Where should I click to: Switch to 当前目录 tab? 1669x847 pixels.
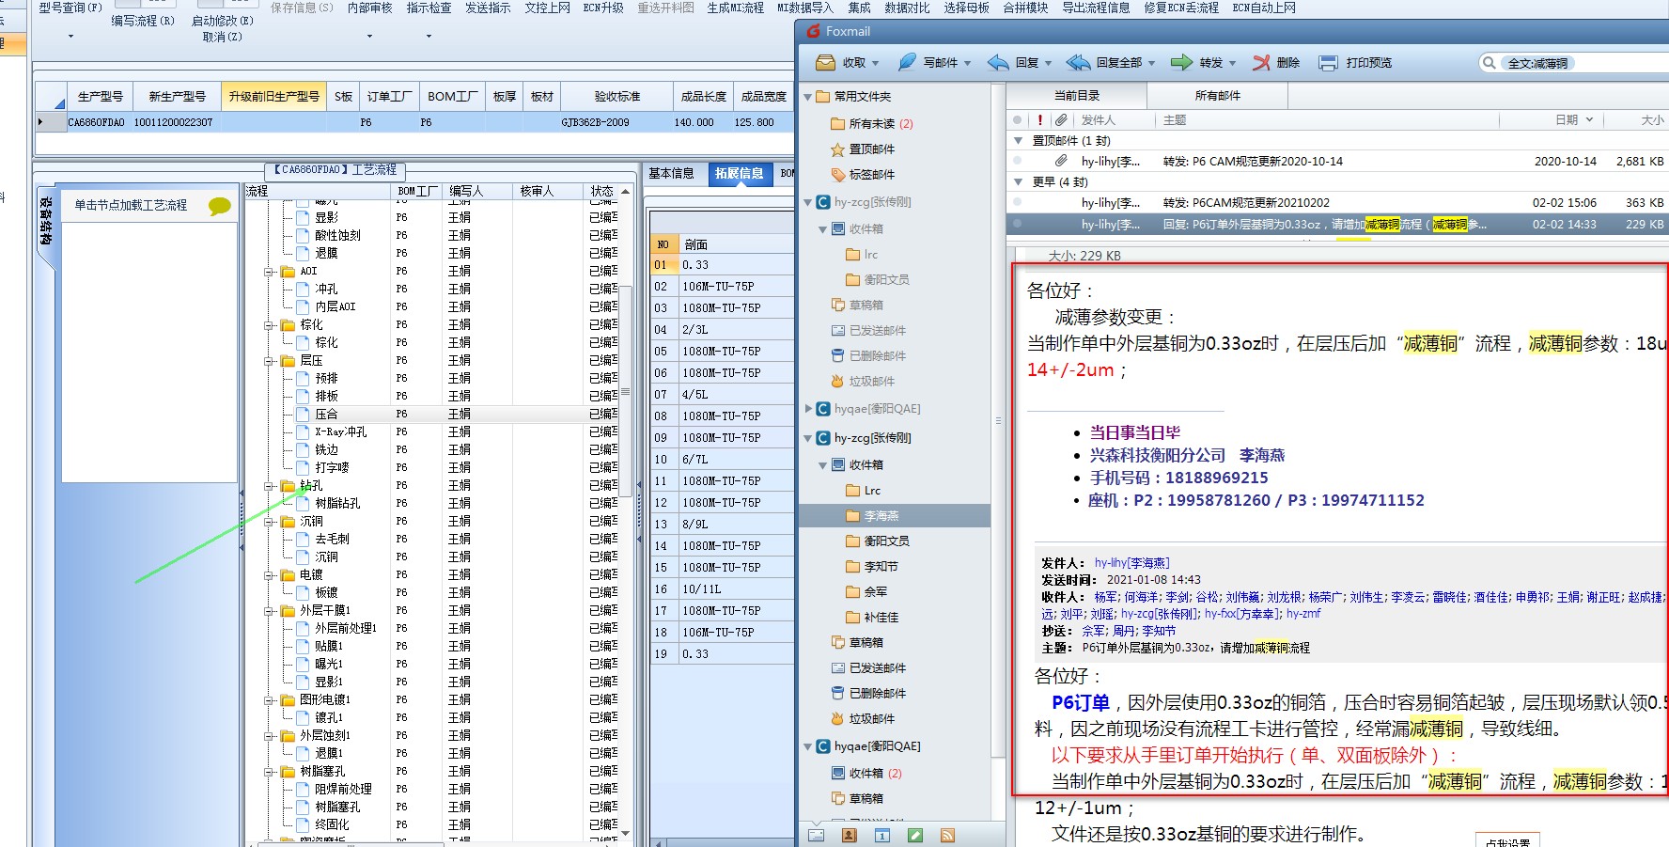(1077, 96)
